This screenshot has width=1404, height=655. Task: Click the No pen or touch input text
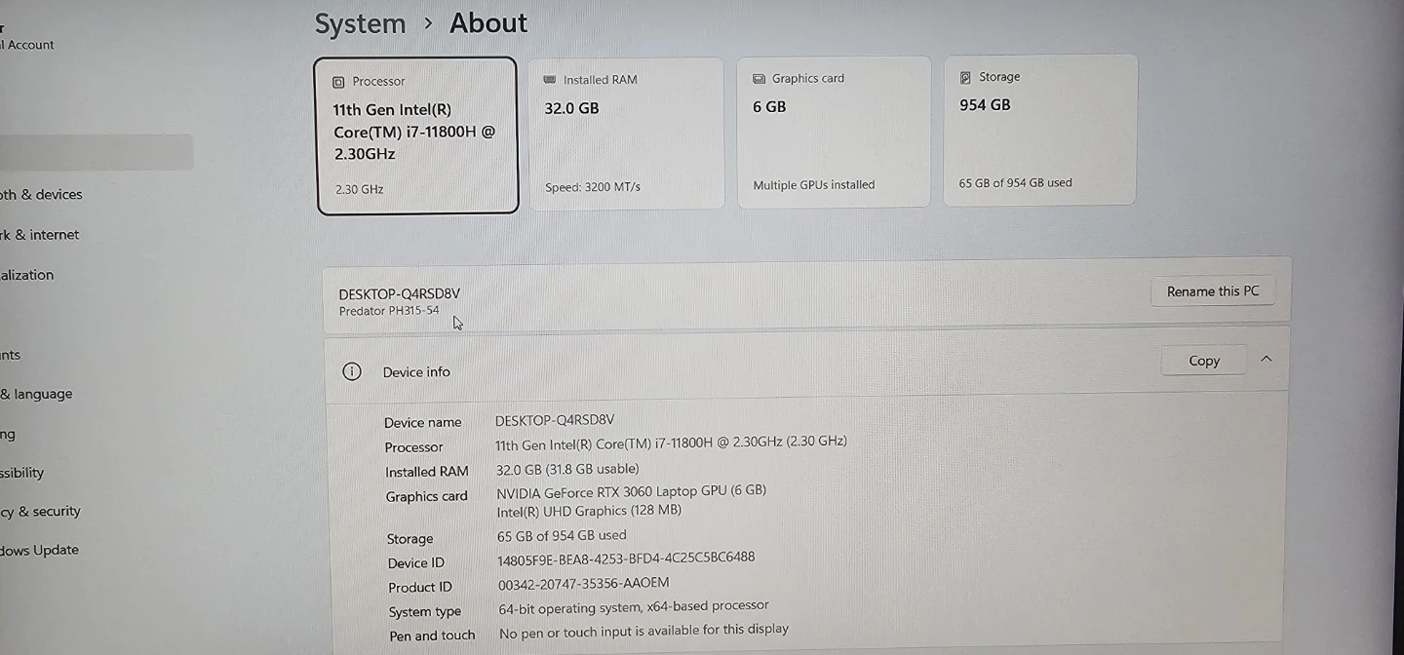pyautogui.click(x=643, y=632)
